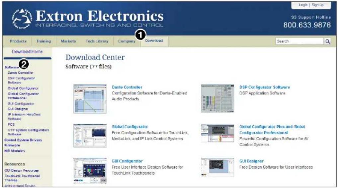Open the Company menu
The height and width of the screenshot is (188, 338).
coord(127,41)
